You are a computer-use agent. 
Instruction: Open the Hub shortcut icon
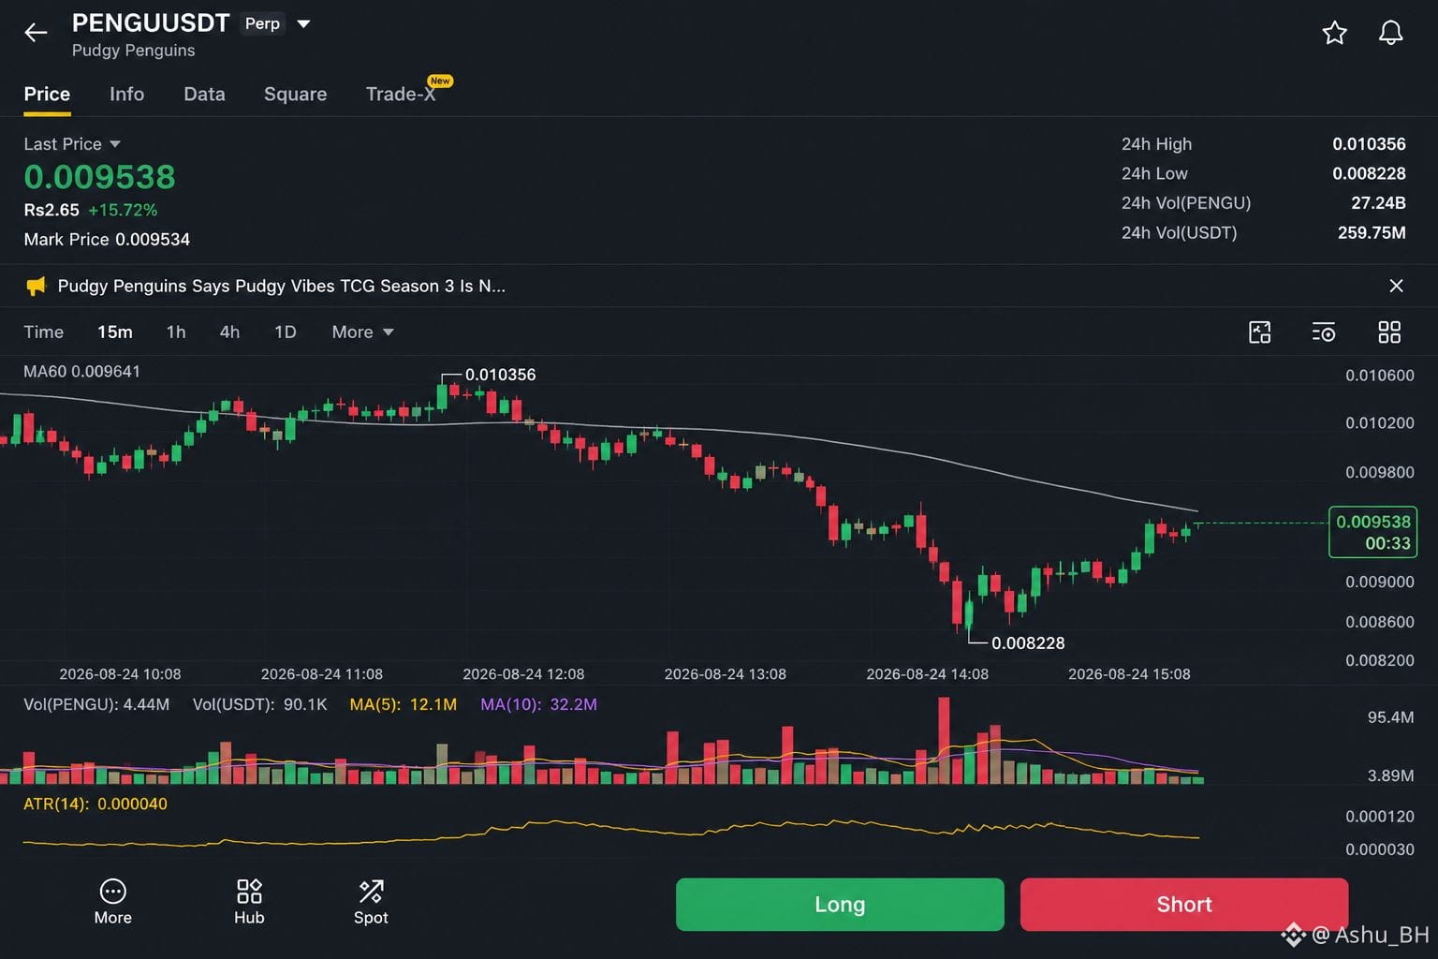click(249, 891)
